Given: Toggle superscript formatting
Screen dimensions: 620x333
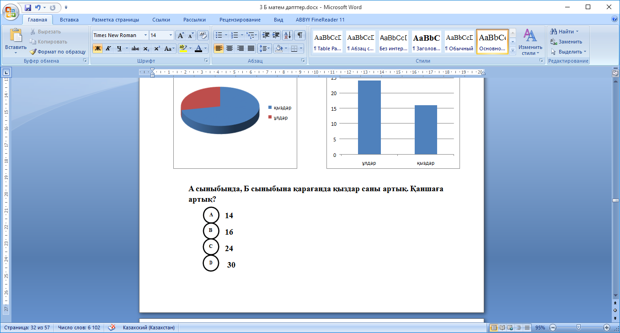Looking at the screenshot, I should [x=157, y=48].
